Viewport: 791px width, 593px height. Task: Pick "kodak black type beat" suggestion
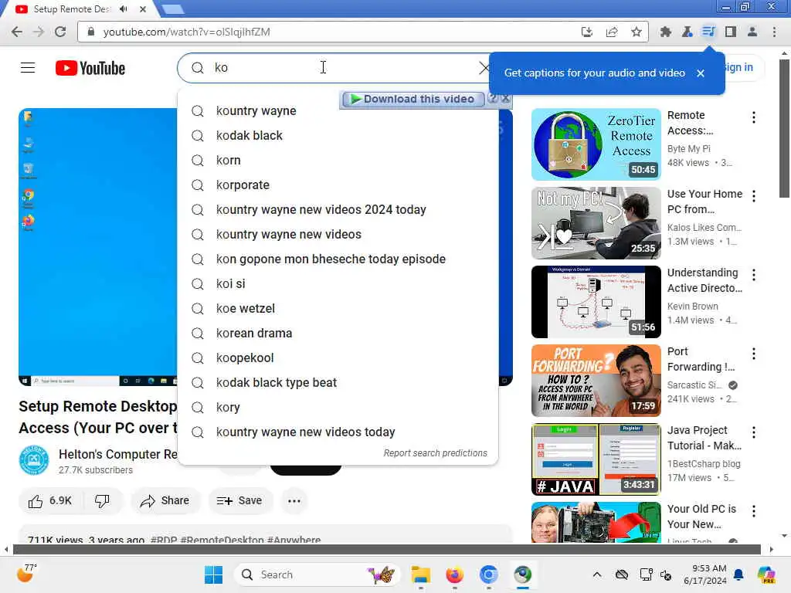(x=338, y=383)
